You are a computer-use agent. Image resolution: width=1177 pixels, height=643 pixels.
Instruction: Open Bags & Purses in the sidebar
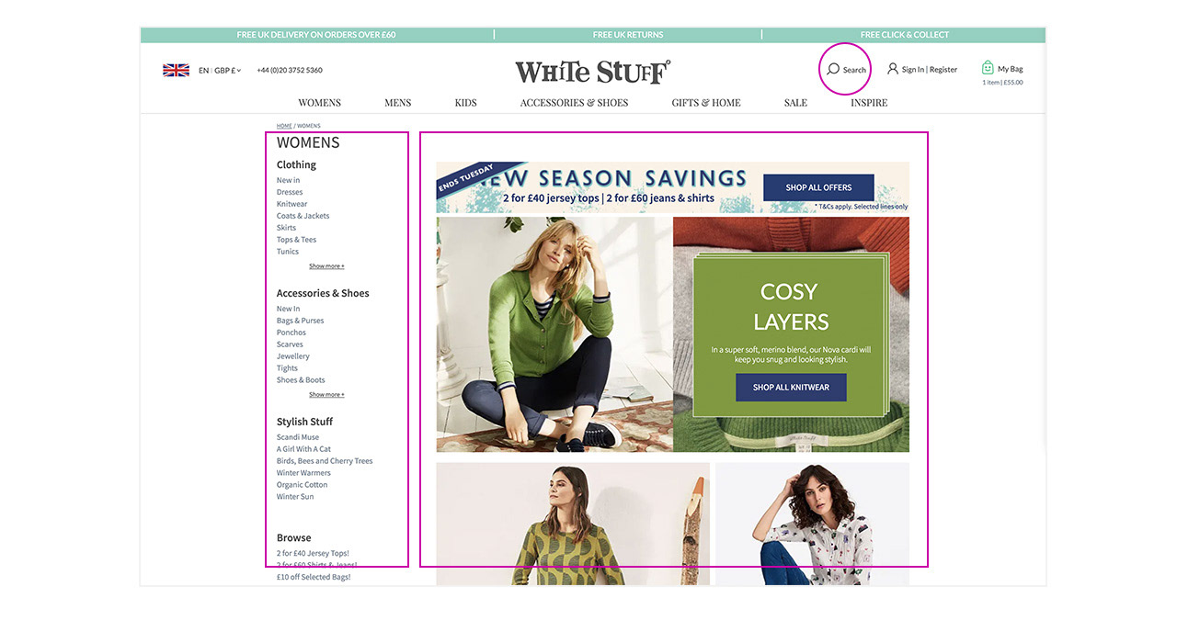301,321
